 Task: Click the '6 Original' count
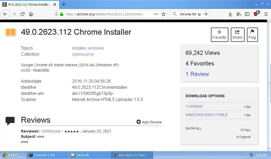click(x=243, y=137)
